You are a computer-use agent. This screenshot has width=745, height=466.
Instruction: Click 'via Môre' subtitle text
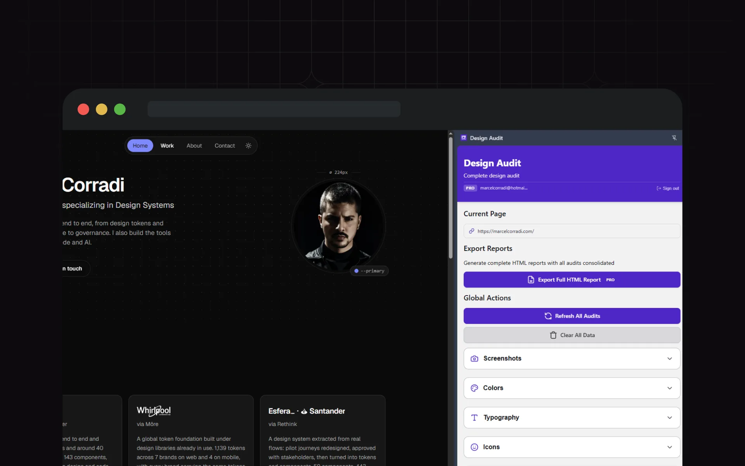[147, 424]
